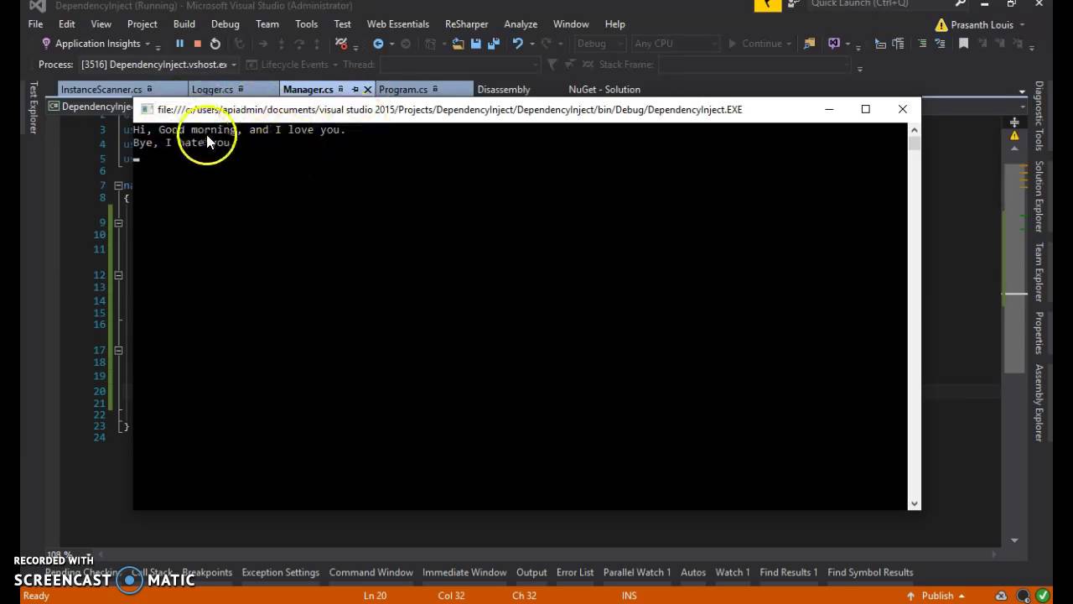
Task: Click the Quick Launch search magnifier
Action: tap(961, 4)
